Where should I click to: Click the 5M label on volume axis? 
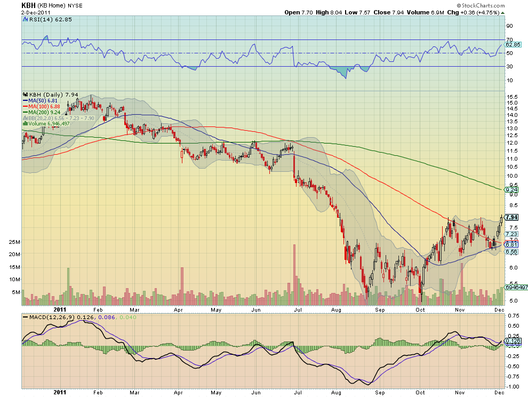click(x=16, y=292)
